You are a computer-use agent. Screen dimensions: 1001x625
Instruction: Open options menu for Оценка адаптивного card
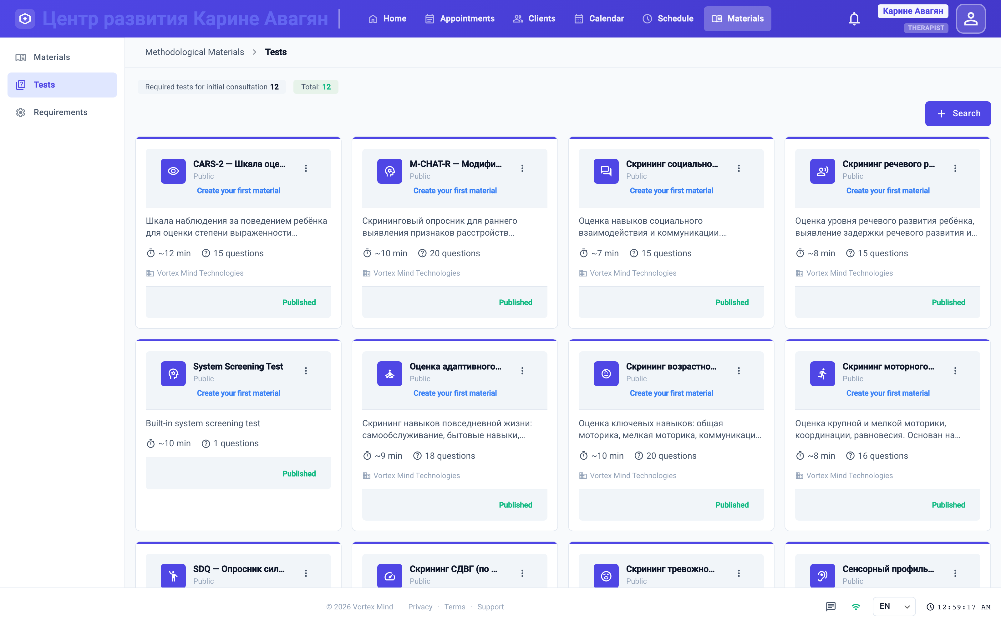[x=522, y=371]
